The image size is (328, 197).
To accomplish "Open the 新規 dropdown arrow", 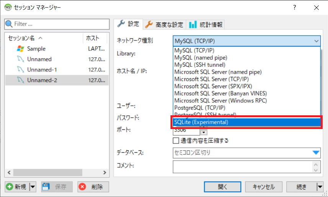I will 33,187.
